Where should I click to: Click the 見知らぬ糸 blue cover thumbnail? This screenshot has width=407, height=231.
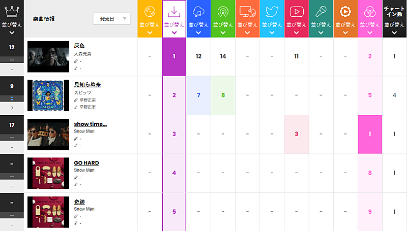coord(48,95)
